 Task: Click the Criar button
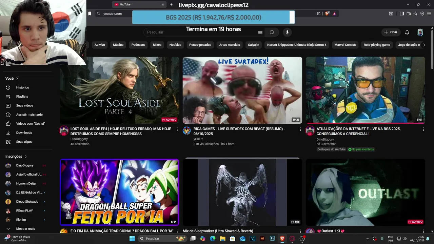point(391,32)
